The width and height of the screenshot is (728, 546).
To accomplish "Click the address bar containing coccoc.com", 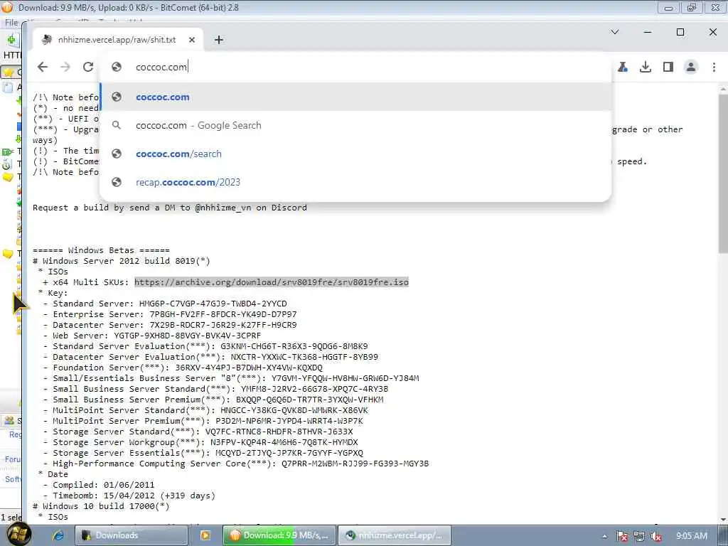I will (x=355, y=67).
